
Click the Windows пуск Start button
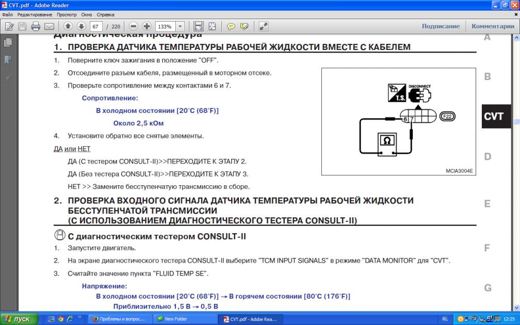click(x=19, y=319)
